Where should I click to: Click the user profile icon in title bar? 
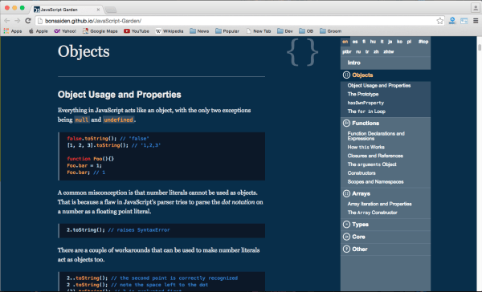point(476,8)
